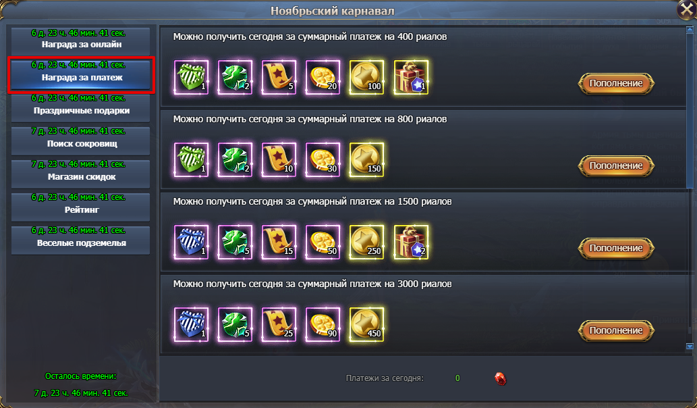Select red gift box icon in 400 rials row
697x408 pixels.
coord(411,78)
